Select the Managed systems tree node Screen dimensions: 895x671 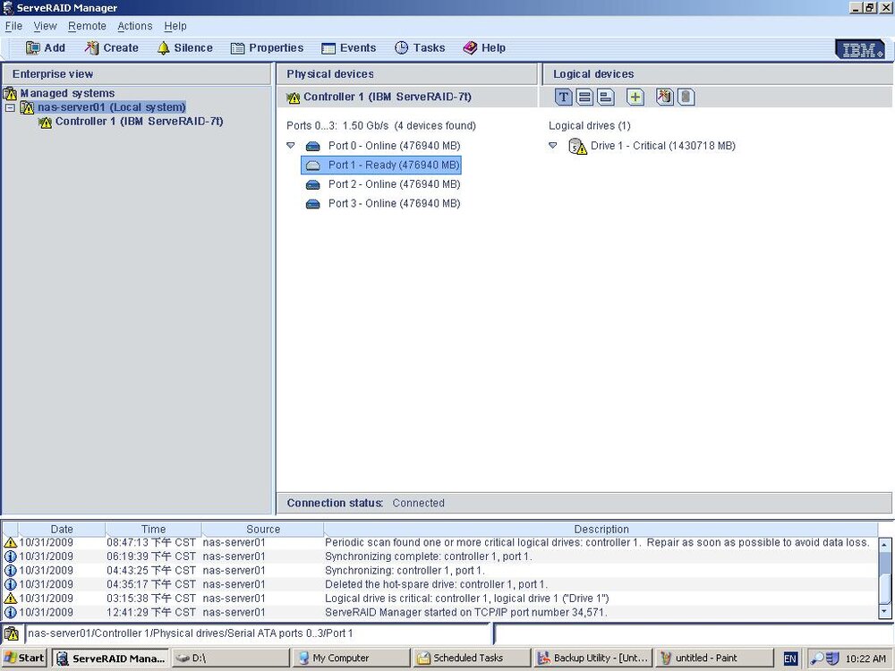point(59,93)
